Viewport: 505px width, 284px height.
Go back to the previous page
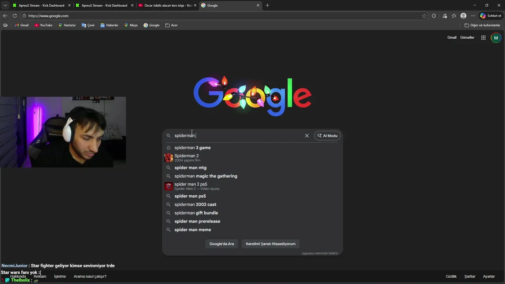[5, 16]
